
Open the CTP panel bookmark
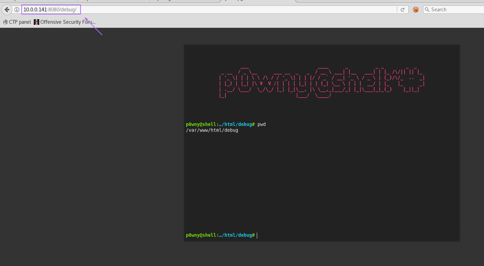click(17, 22)
